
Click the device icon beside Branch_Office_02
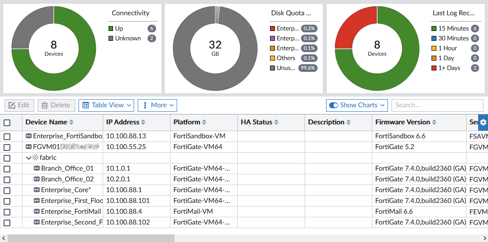pos(37,179)
